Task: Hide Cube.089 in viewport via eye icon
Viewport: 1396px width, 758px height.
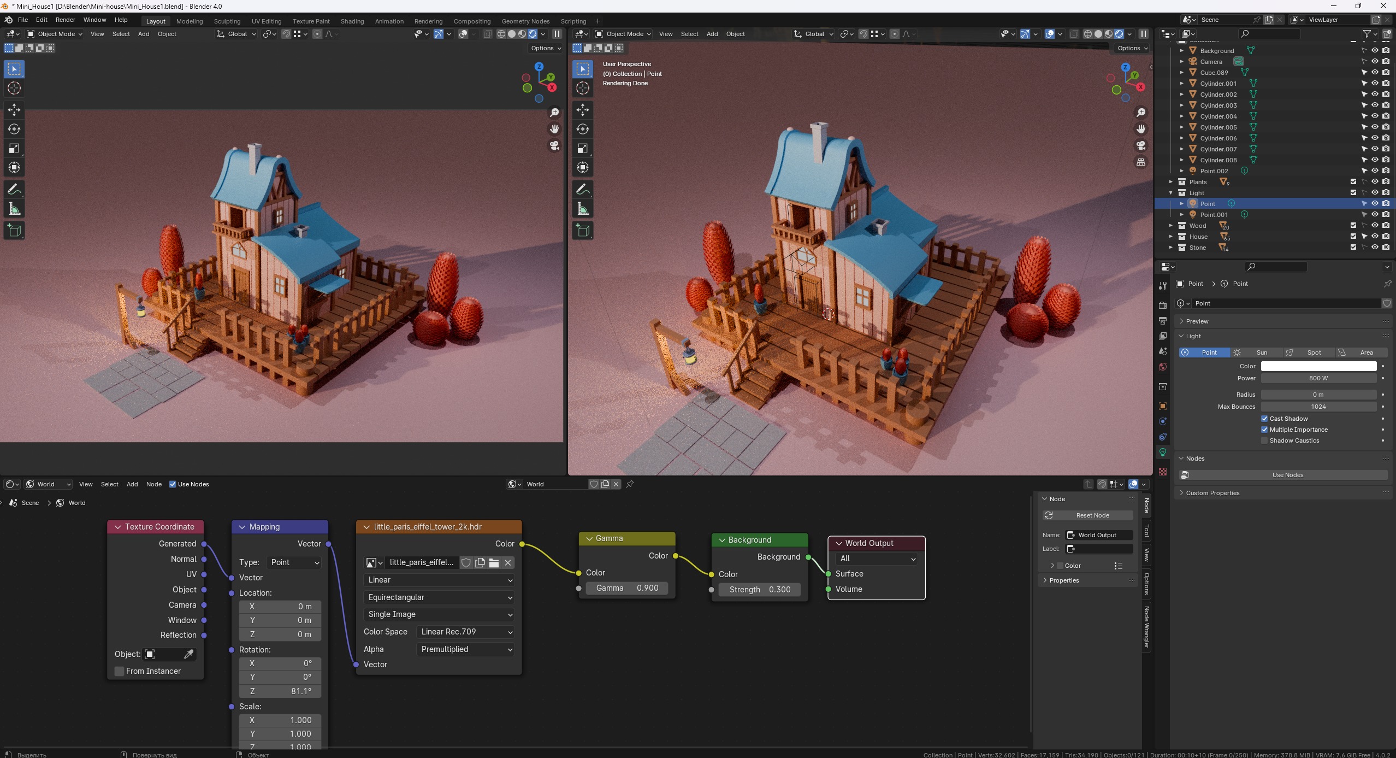Action: [1375, 72]
